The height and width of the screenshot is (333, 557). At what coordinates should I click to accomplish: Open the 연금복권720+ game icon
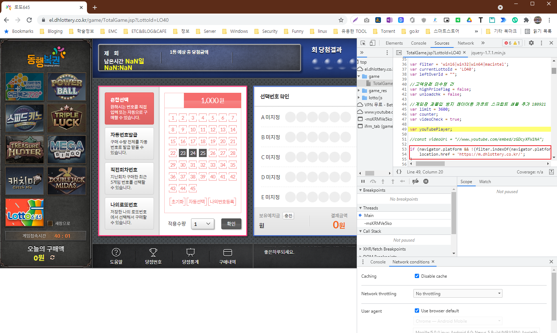pos(25,87)
